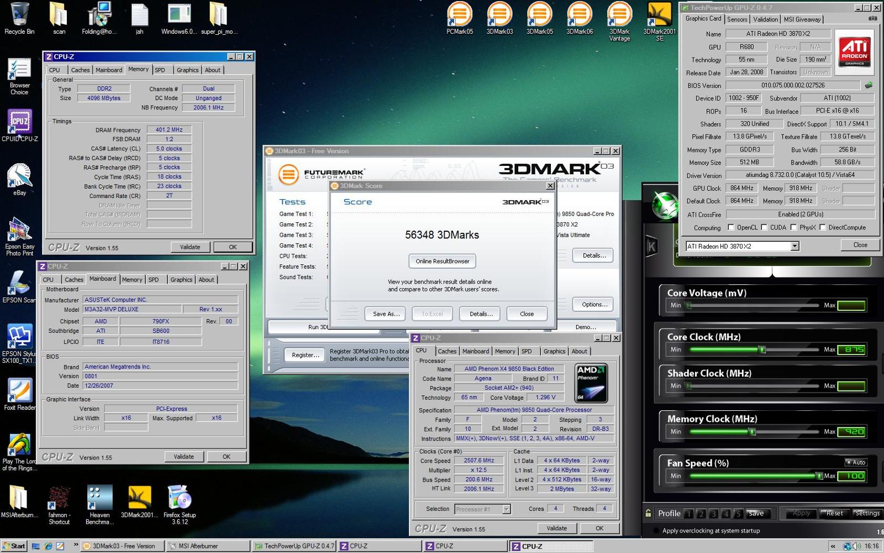The width and height of the screenshot is (884, 553).
Task: Click Save beside the Afterburner profile slots
Action: [x=756, y=514]
